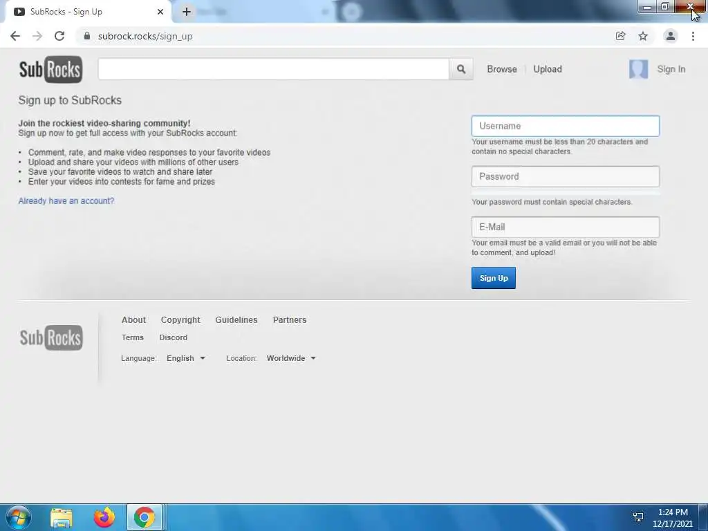The height and width of the screenshot is (531, 708).
Task: Click the footer SubRocks logo
Action: pyautogui.click(x=51, y=337)
